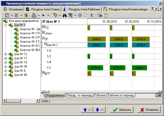Click the hammer and wrench tools icon

point(71,15)
